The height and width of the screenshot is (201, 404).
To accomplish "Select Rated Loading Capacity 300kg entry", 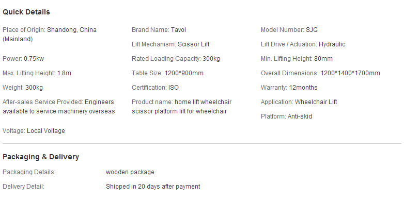I will tap(176, 59).
